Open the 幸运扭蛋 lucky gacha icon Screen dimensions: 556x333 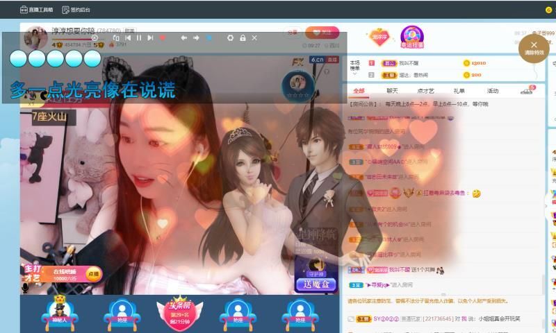(x=411, y=37)
